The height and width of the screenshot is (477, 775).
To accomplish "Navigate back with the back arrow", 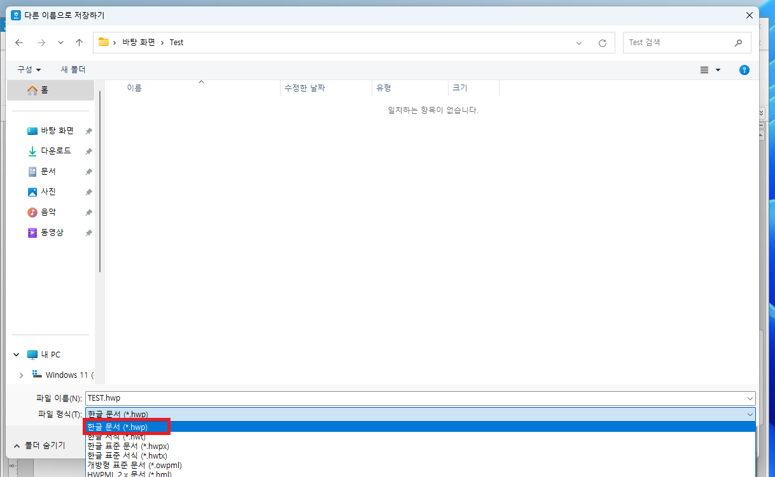I will (19, 42).
